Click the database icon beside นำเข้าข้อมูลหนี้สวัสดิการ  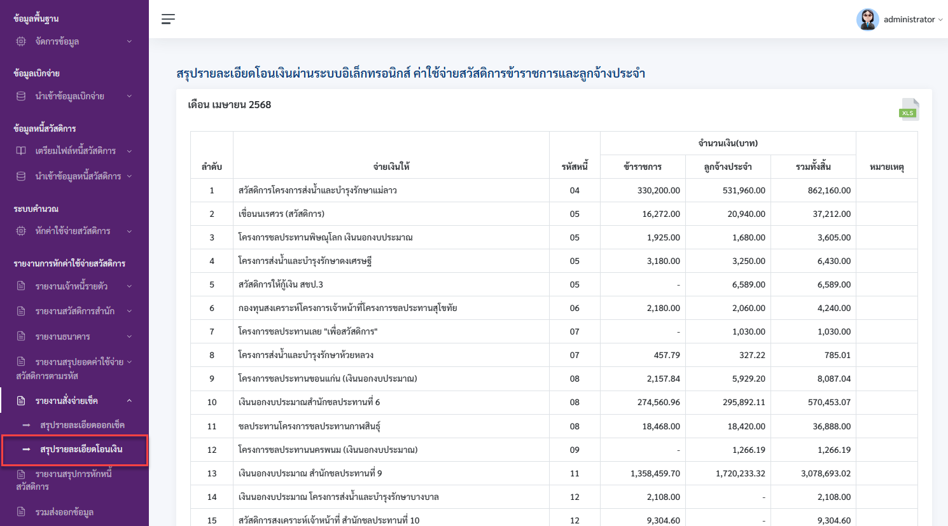(21, 176)
